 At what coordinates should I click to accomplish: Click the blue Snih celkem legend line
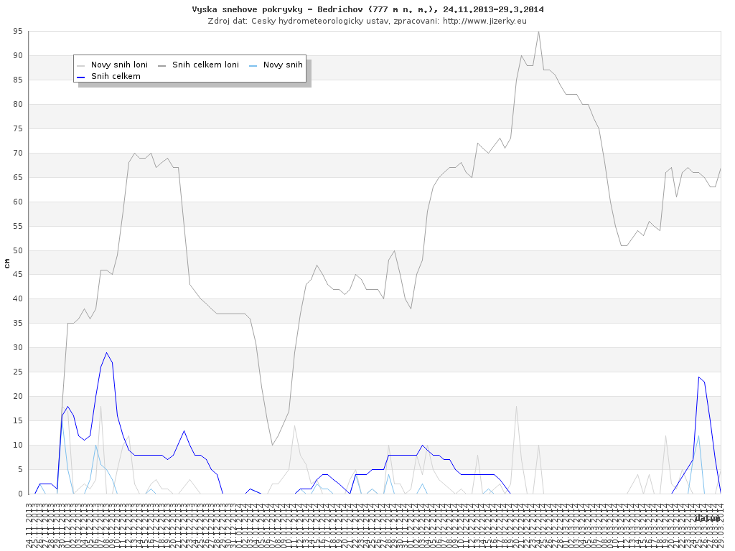[81, 77]
